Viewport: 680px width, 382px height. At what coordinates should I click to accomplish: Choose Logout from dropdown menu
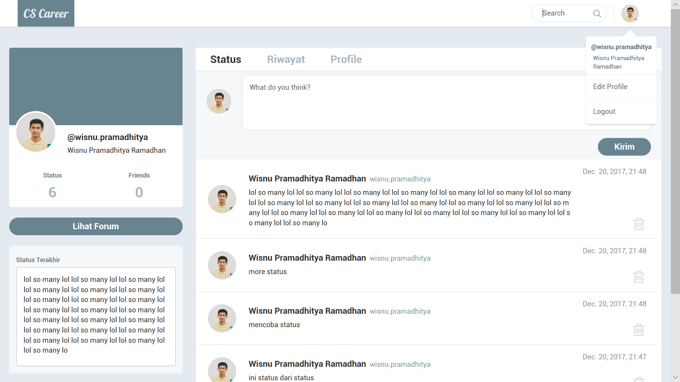(604, 111)
